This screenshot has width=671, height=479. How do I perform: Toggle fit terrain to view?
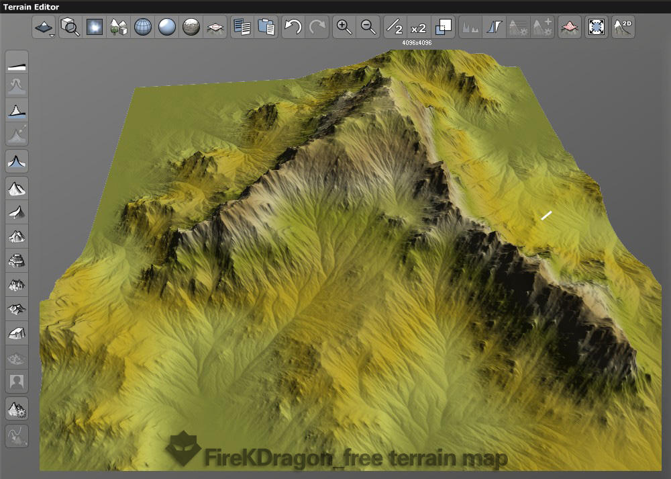[x=596, y=27]
